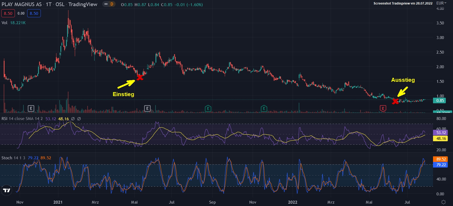Click the 40.00 Stoch scale label

[441, 179]
